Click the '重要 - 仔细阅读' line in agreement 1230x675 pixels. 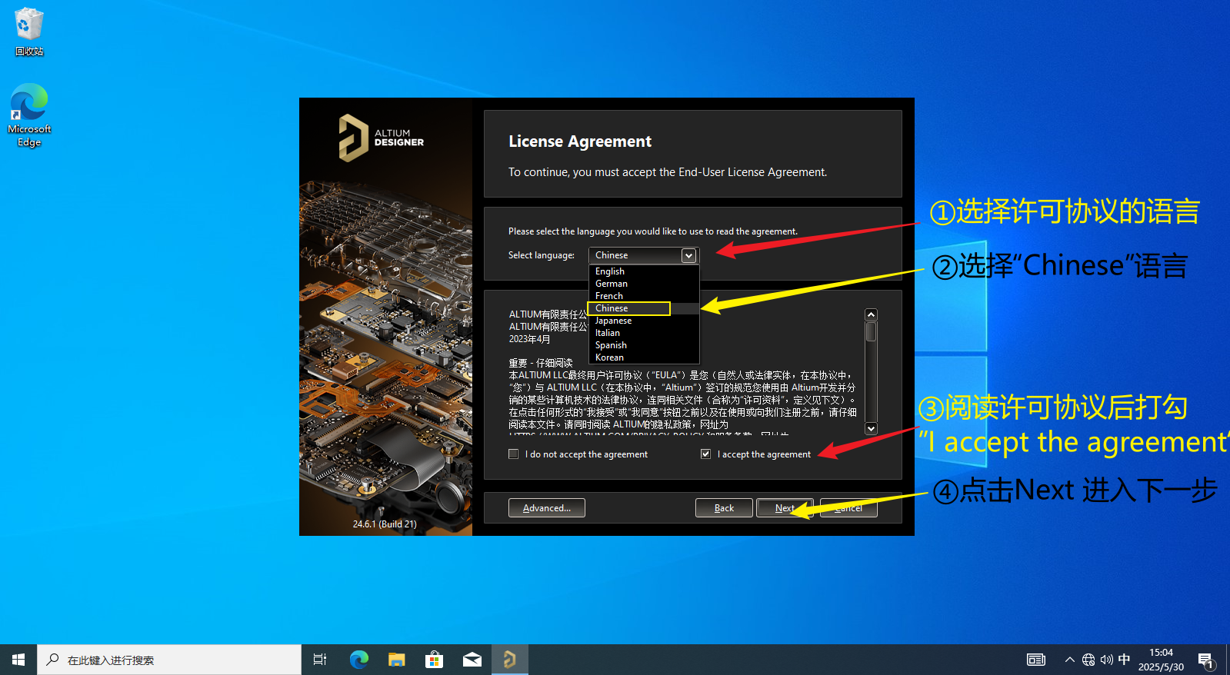[541, 363]
